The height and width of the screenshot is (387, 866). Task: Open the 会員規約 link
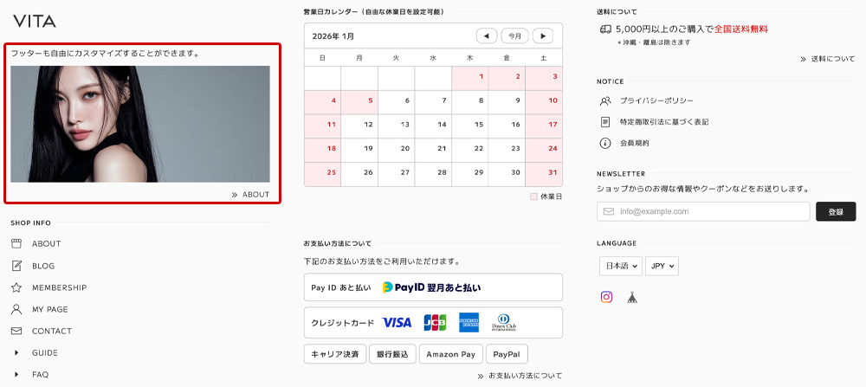pyautogui.click(x=634, y=143)
